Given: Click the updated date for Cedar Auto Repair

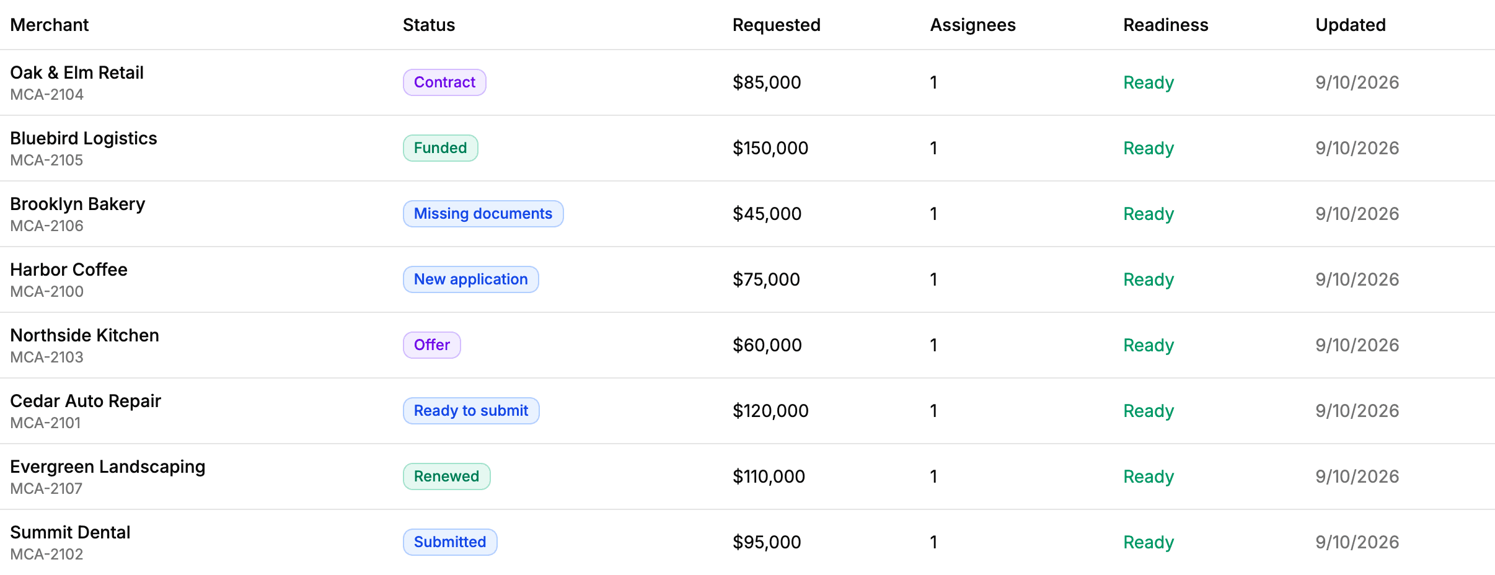Looking at the screenshot, I should pos(1357,411).
